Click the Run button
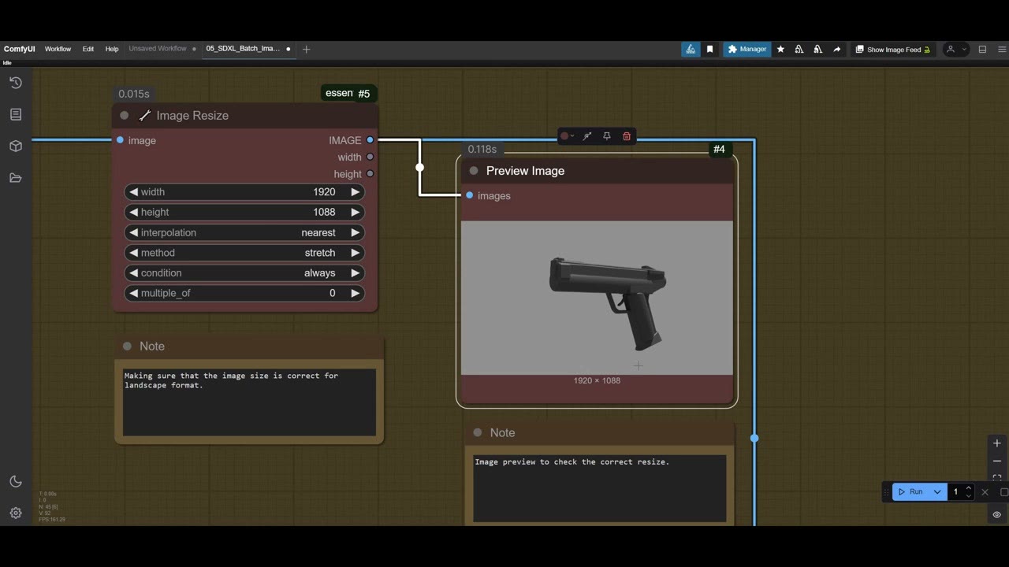The image size is (1009, 567). tap(910, 492)
